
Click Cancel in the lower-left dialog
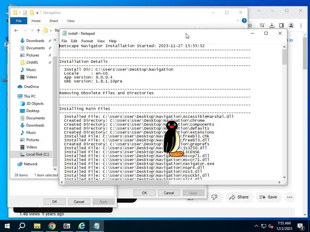(x=79, y=201)
